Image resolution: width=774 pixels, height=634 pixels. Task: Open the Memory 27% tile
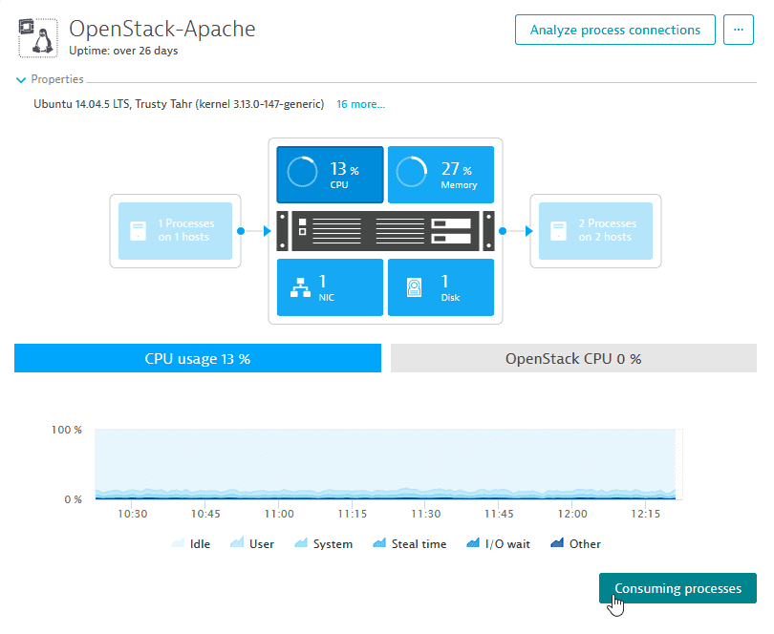(441, 175)
